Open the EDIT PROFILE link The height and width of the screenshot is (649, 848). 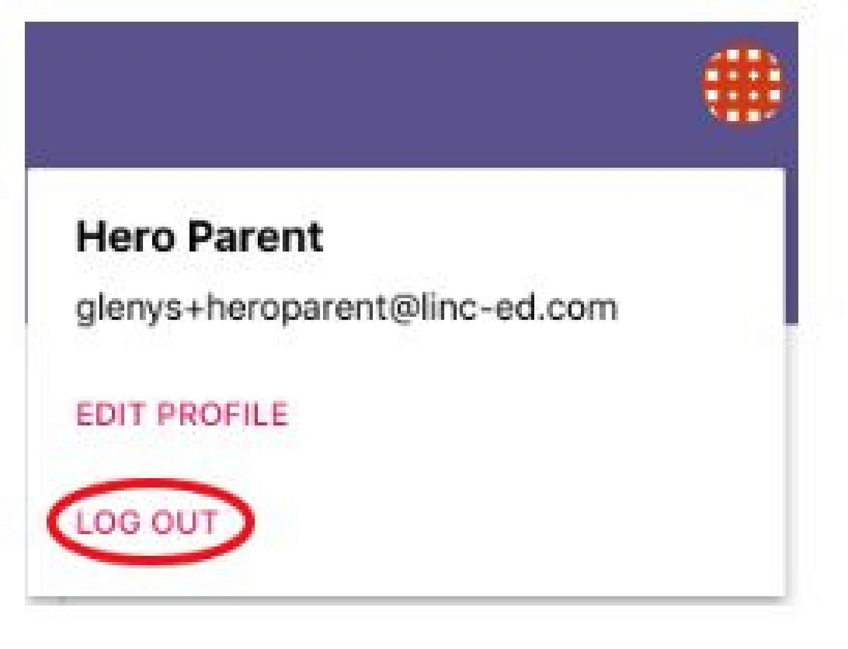182,413
